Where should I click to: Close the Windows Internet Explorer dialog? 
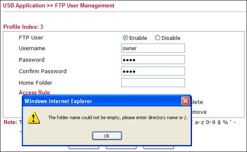pyautogui.click(x=185, y=101)
